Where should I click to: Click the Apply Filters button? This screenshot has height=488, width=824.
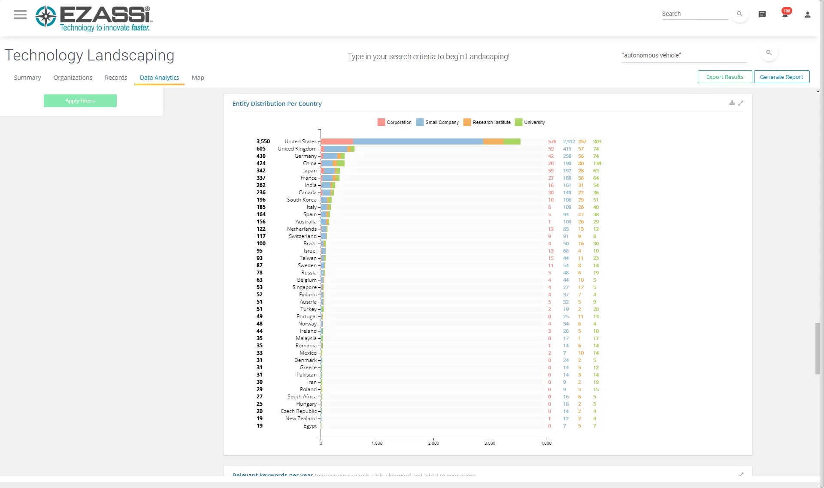pos(80,101)
